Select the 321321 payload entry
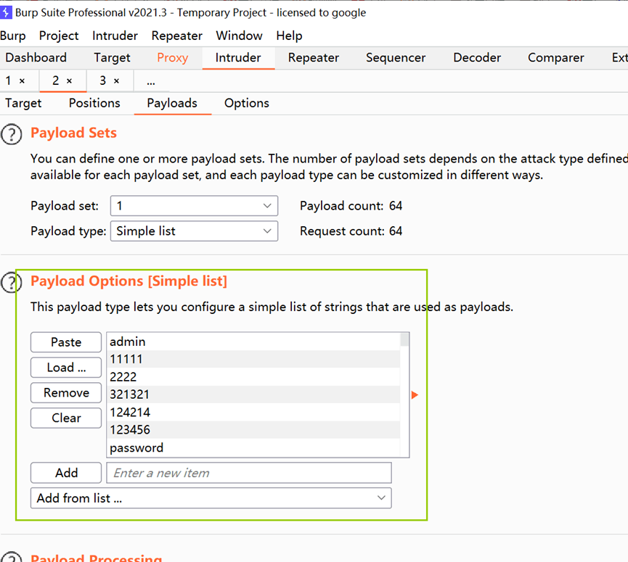The width and height of the screenshot is (628, 562). point(254,394)
